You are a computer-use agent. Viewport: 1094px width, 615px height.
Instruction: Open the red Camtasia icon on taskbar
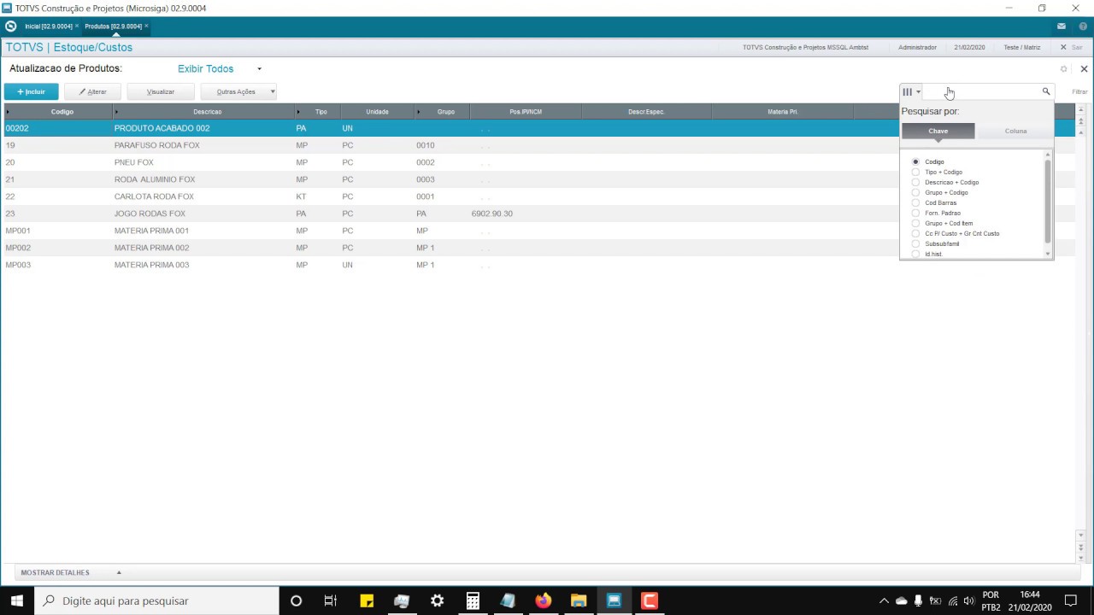point(650,600)
